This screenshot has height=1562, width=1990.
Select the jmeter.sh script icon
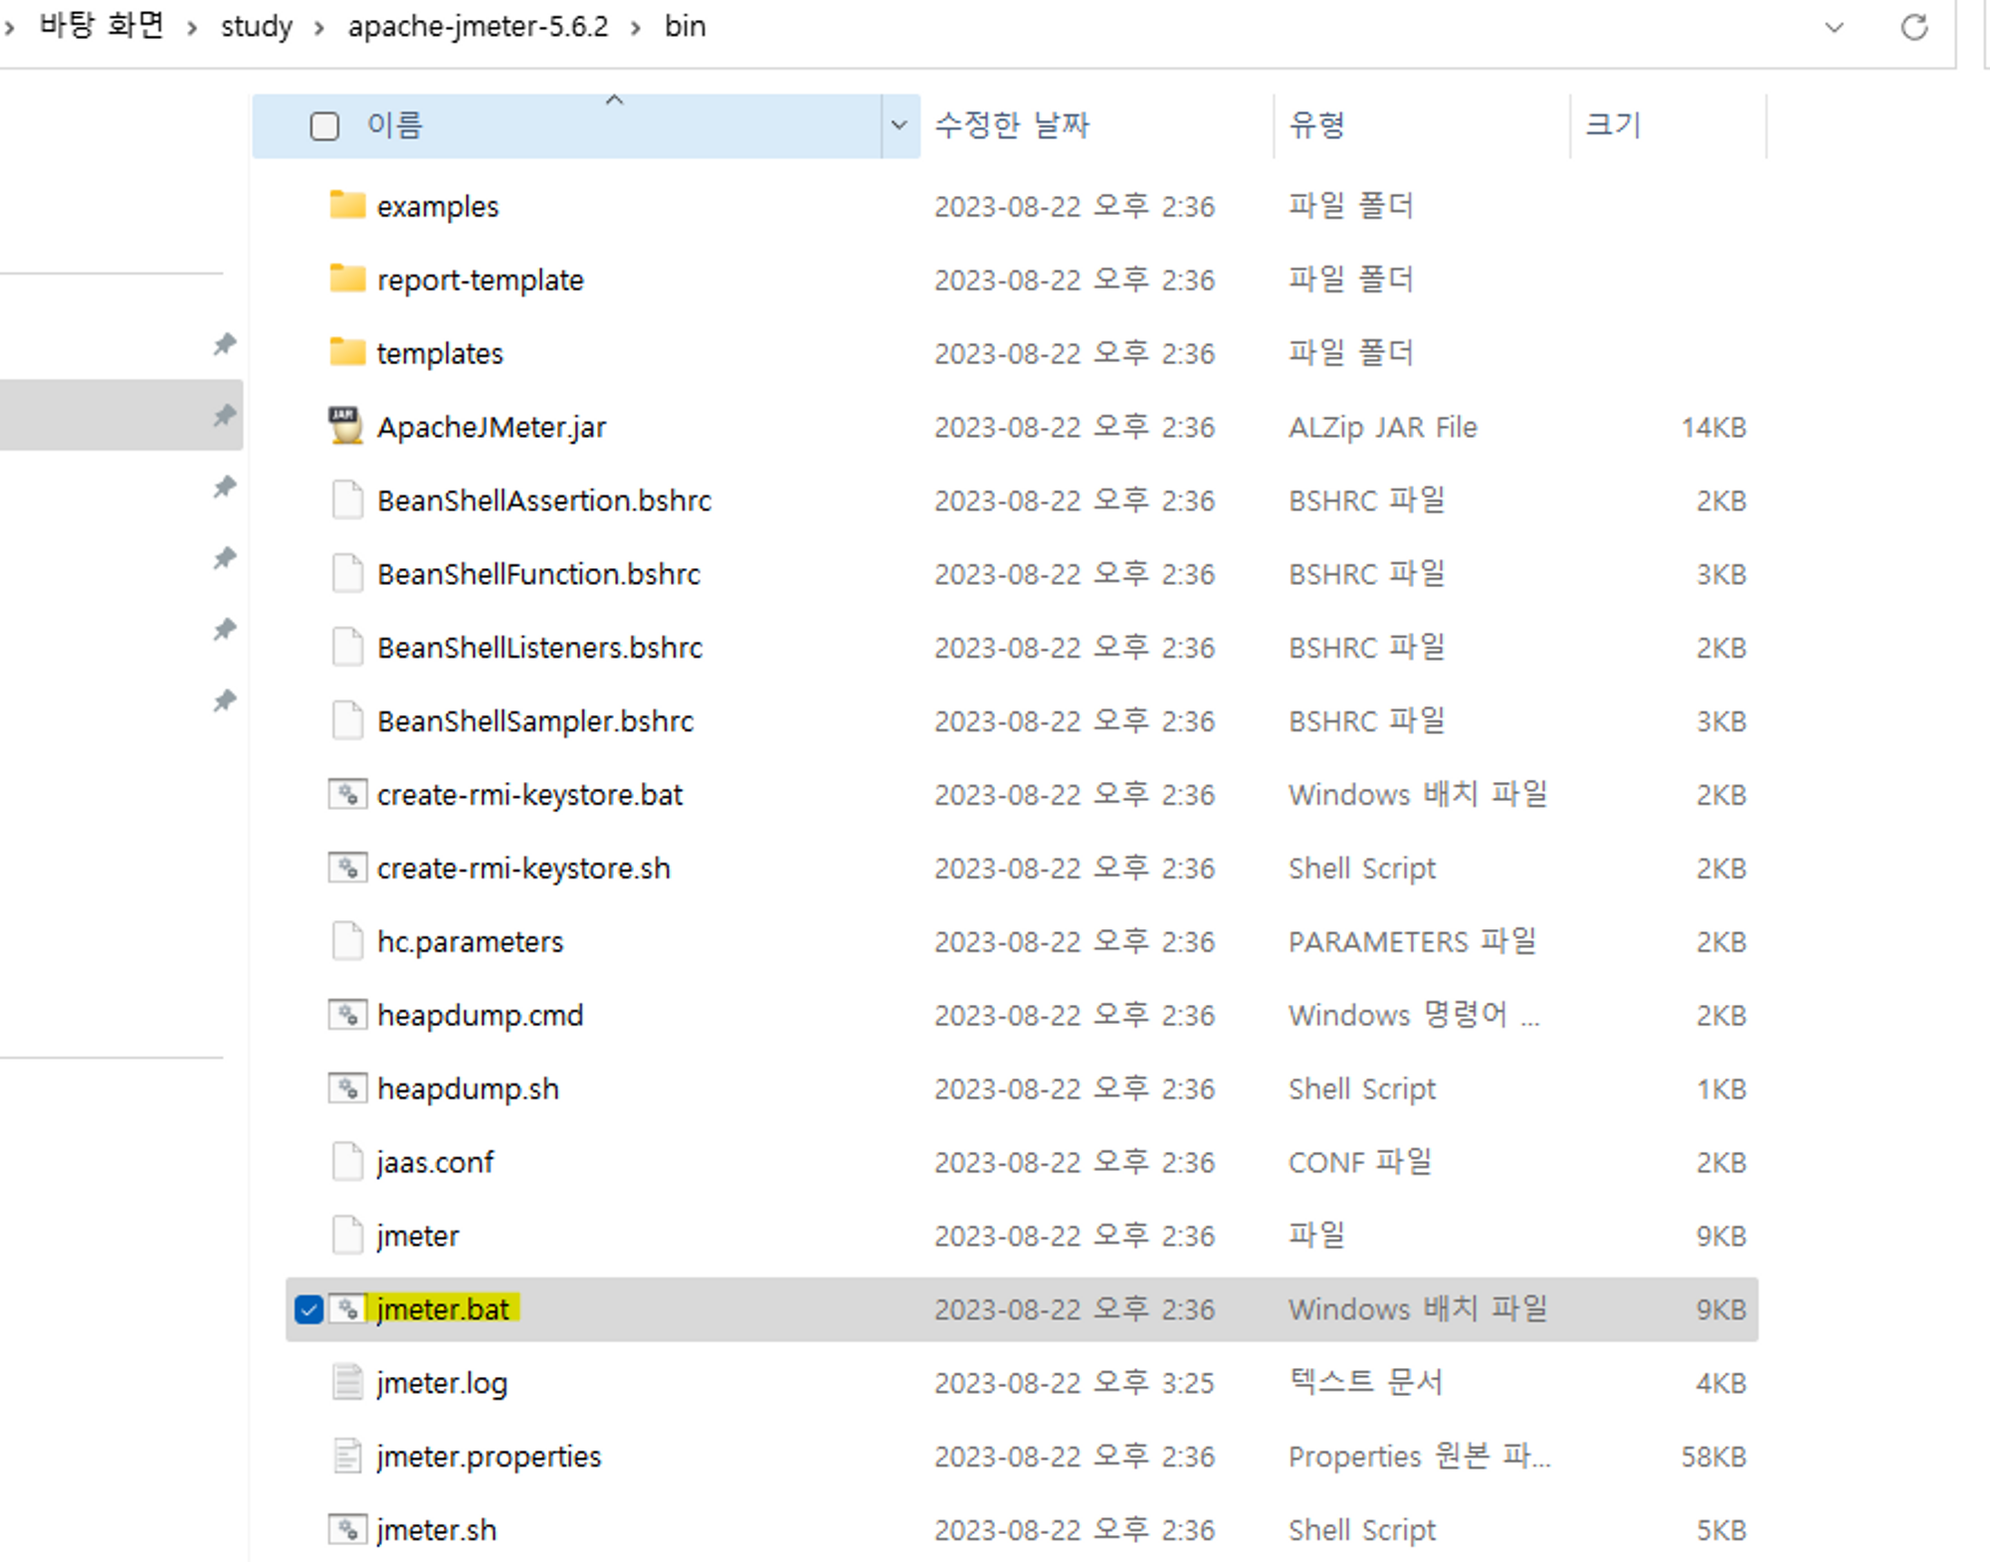coord(347,1529)
